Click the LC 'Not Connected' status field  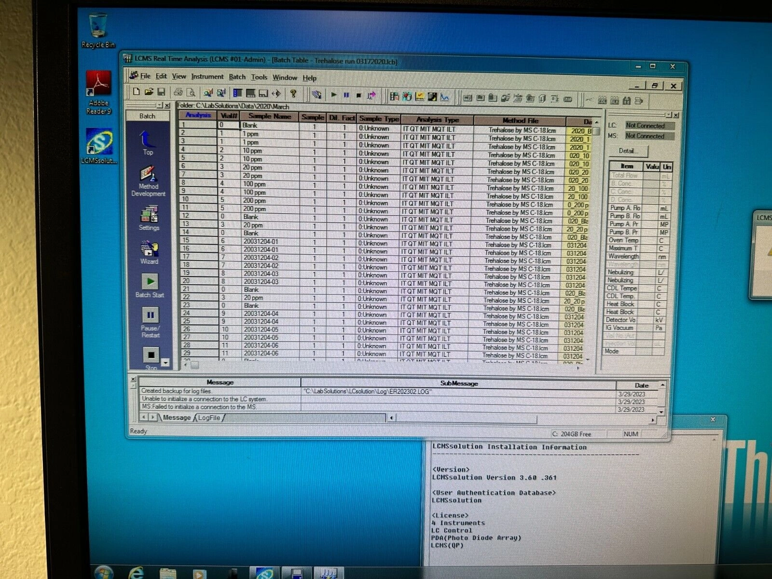coord(649,125)
